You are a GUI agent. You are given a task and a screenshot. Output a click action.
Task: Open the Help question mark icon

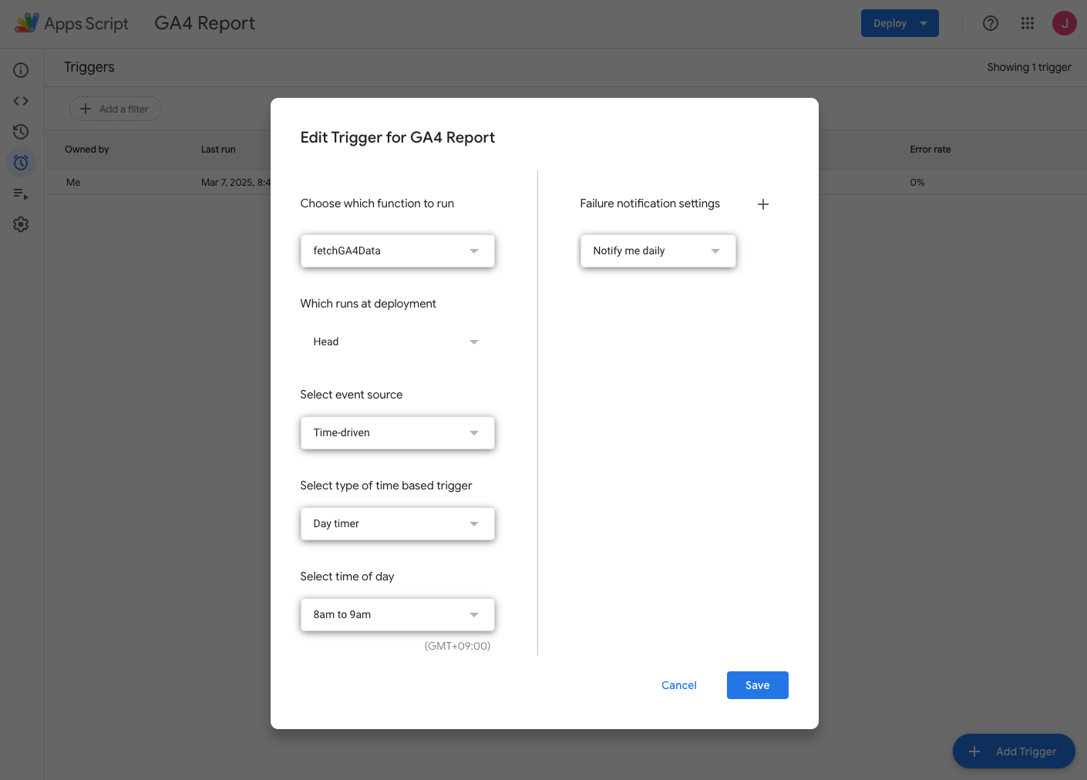click(x=991, y=23)
